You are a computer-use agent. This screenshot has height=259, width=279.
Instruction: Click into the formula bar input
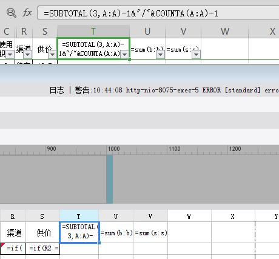pos(158,13)
